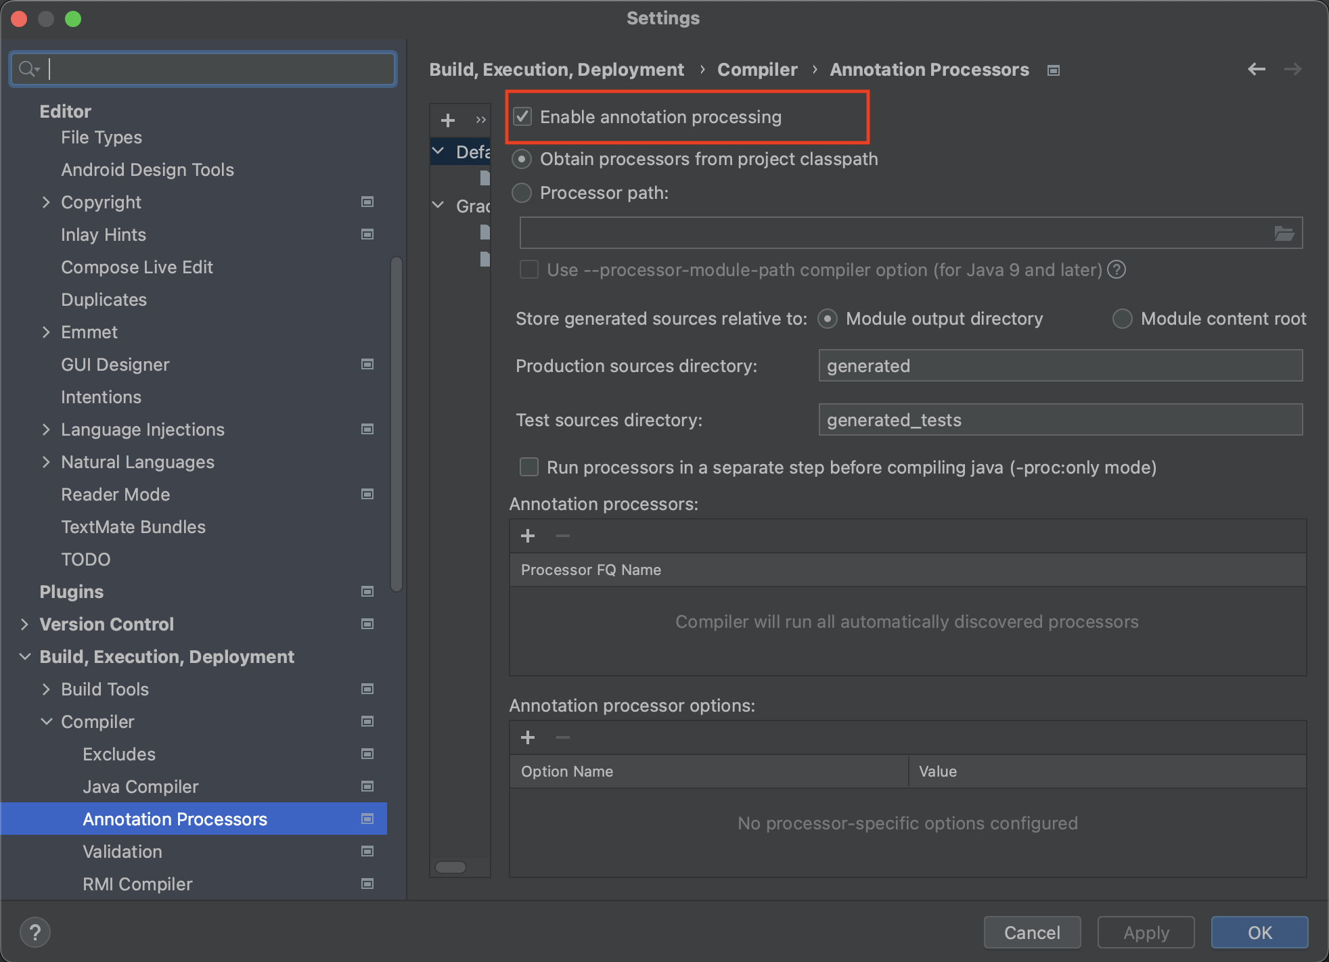Add annotation processor option with plus icon
1329x962 pixels.
click(528, 737)
